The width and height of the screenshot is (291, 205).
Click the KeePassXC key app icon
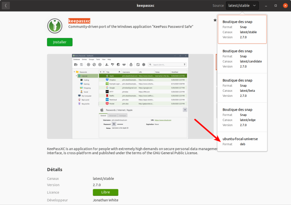[x=55, y=26]
